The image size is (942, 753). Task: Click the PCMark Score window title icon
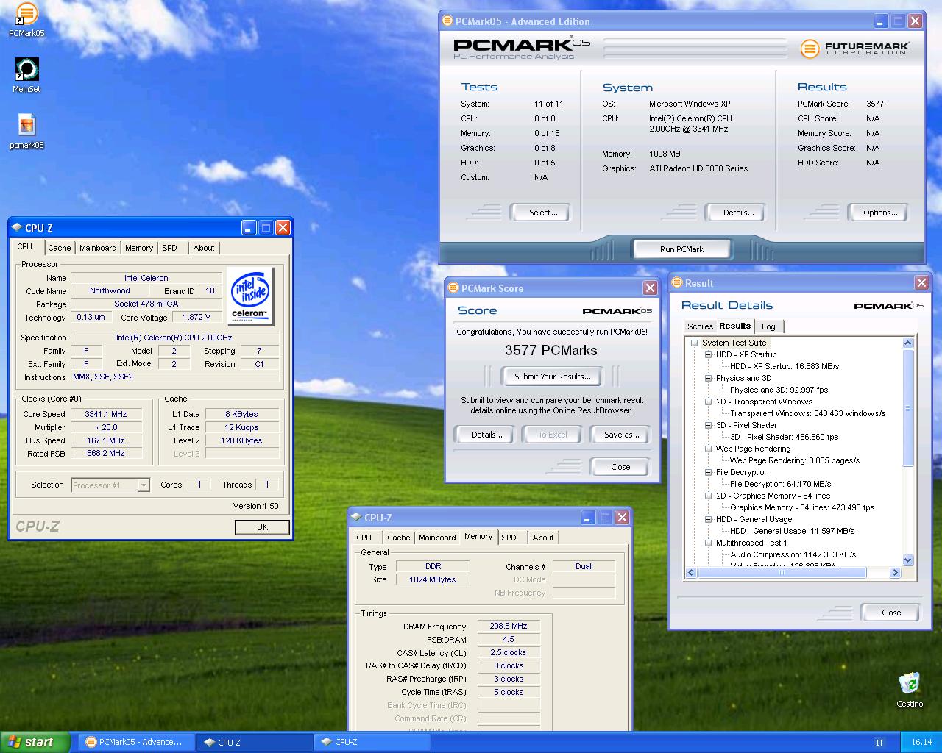point(453,288)
